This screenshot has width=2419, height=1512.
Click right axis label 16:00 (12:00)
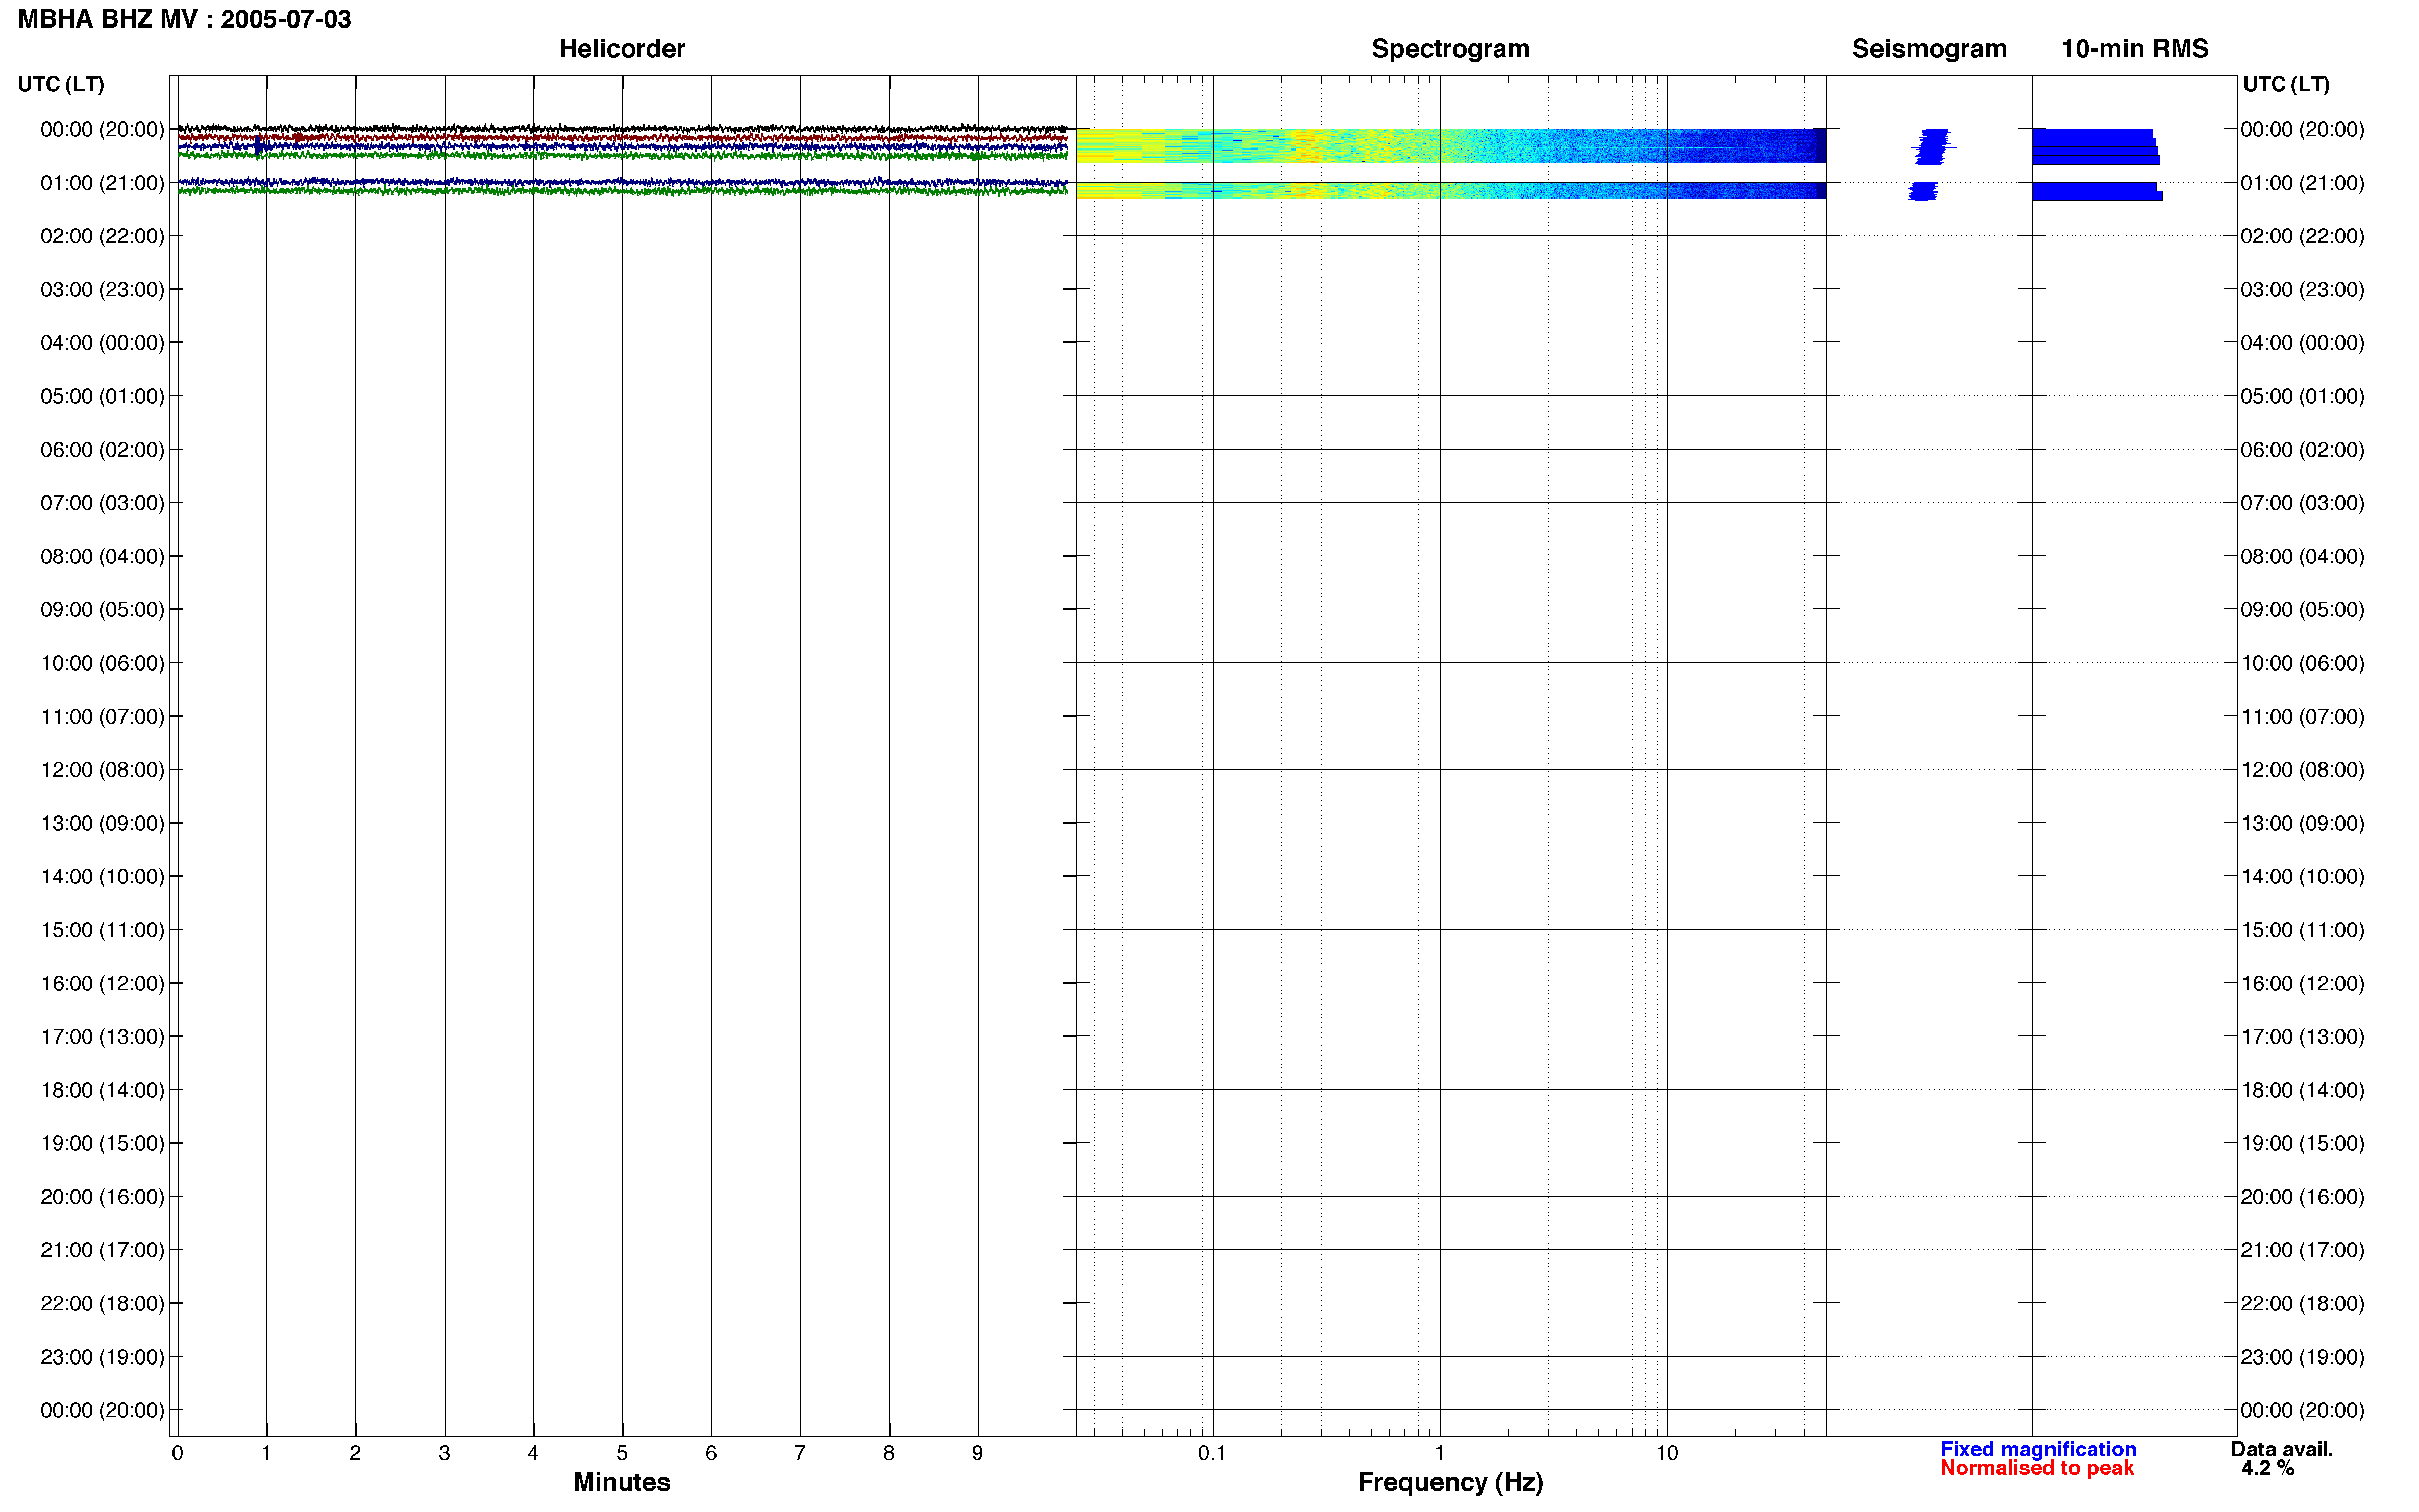click(2302, 983)
